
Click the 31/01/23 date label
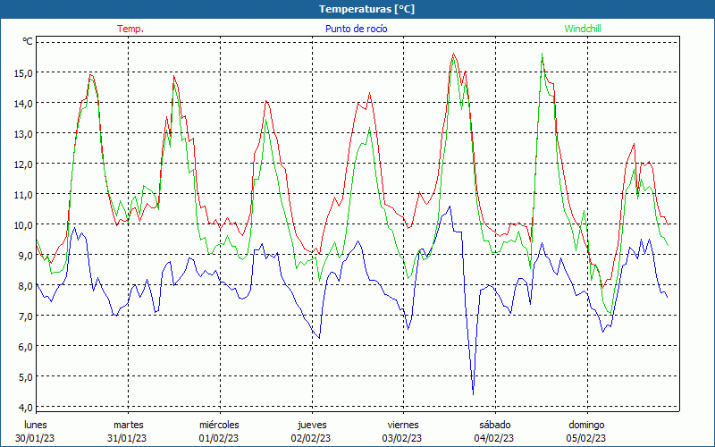pos(127,438)
